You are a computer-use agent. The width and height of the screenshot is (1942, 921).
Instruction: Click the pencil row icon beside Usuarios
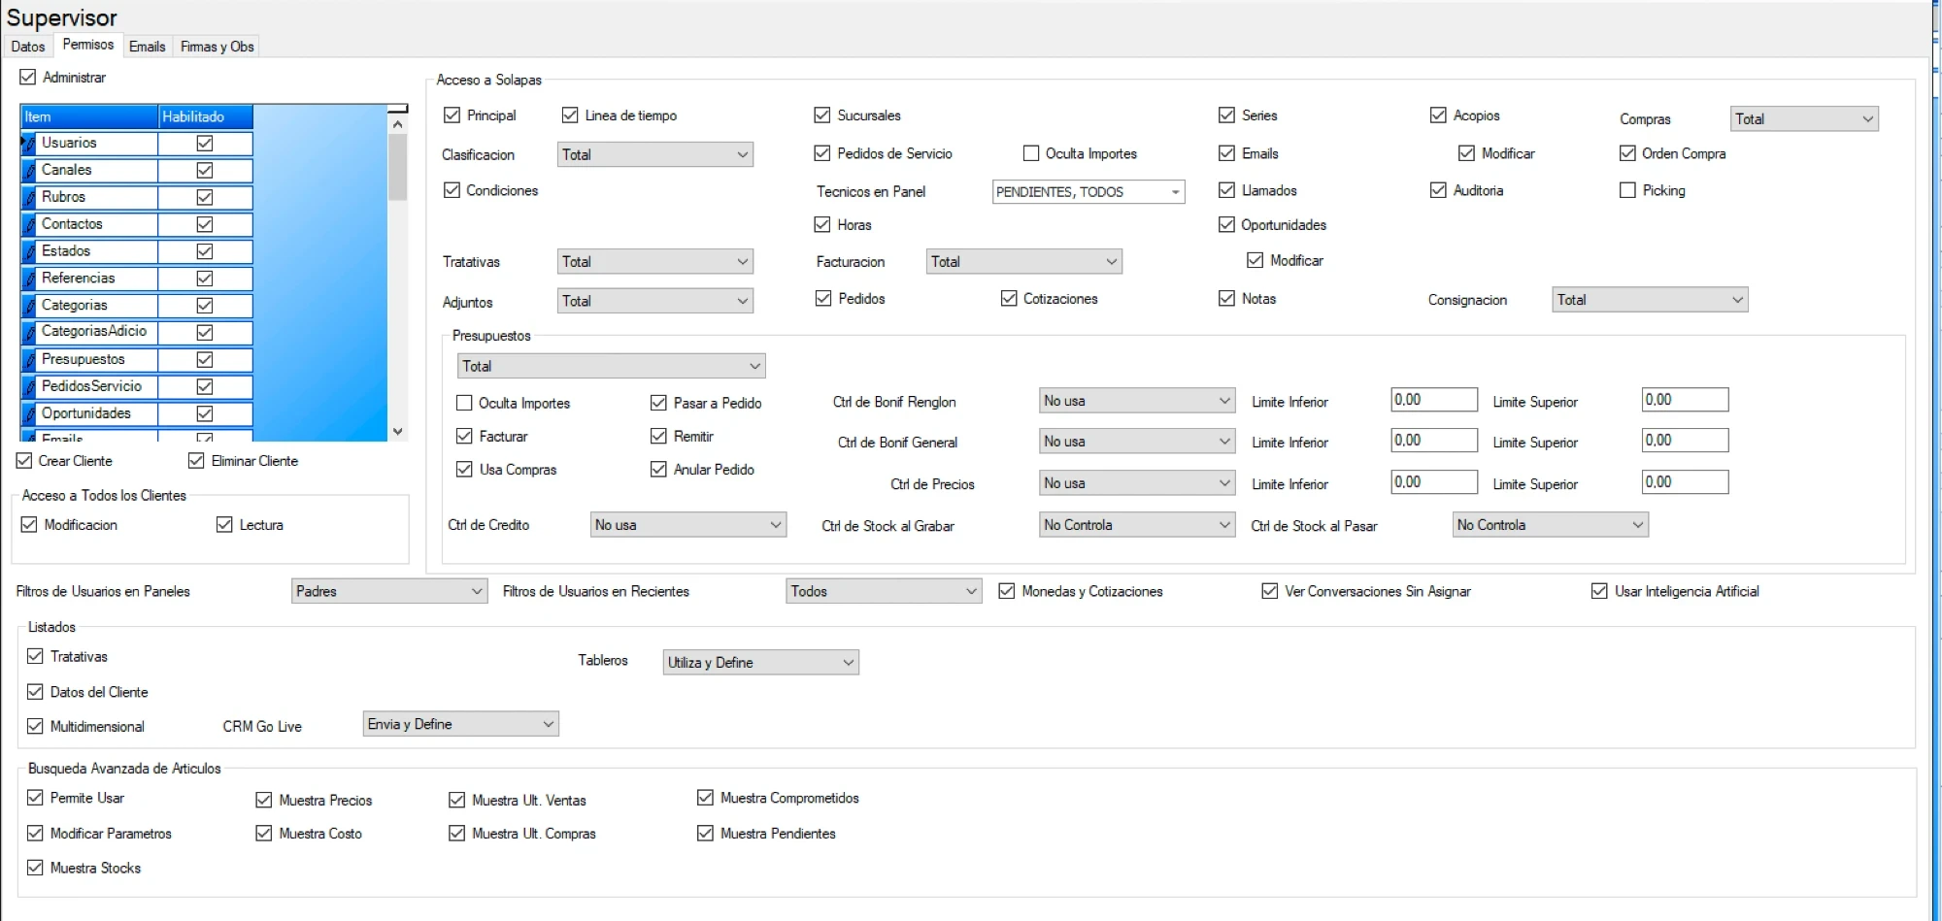click(x=30, y=144)
